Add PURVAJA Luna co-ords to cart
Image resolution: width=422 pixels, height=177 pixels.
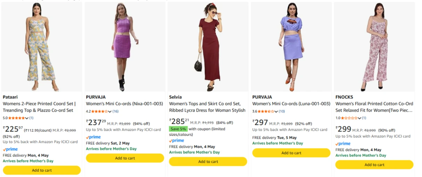[x=291, y=153]
